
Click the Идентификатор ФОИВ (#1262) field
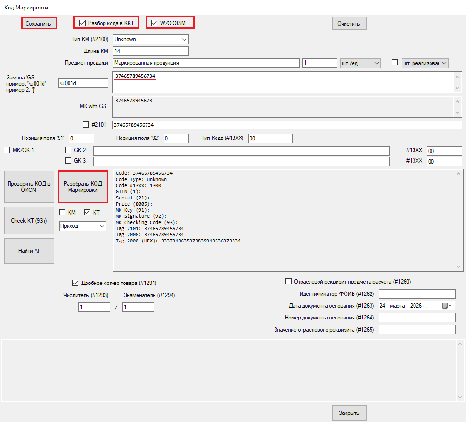click(416, 294)
